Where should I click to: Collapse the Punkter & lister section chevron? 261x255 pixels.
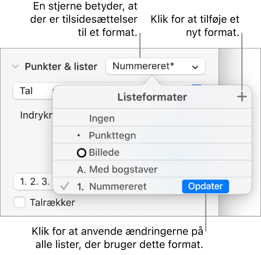[x=15, y=67]
